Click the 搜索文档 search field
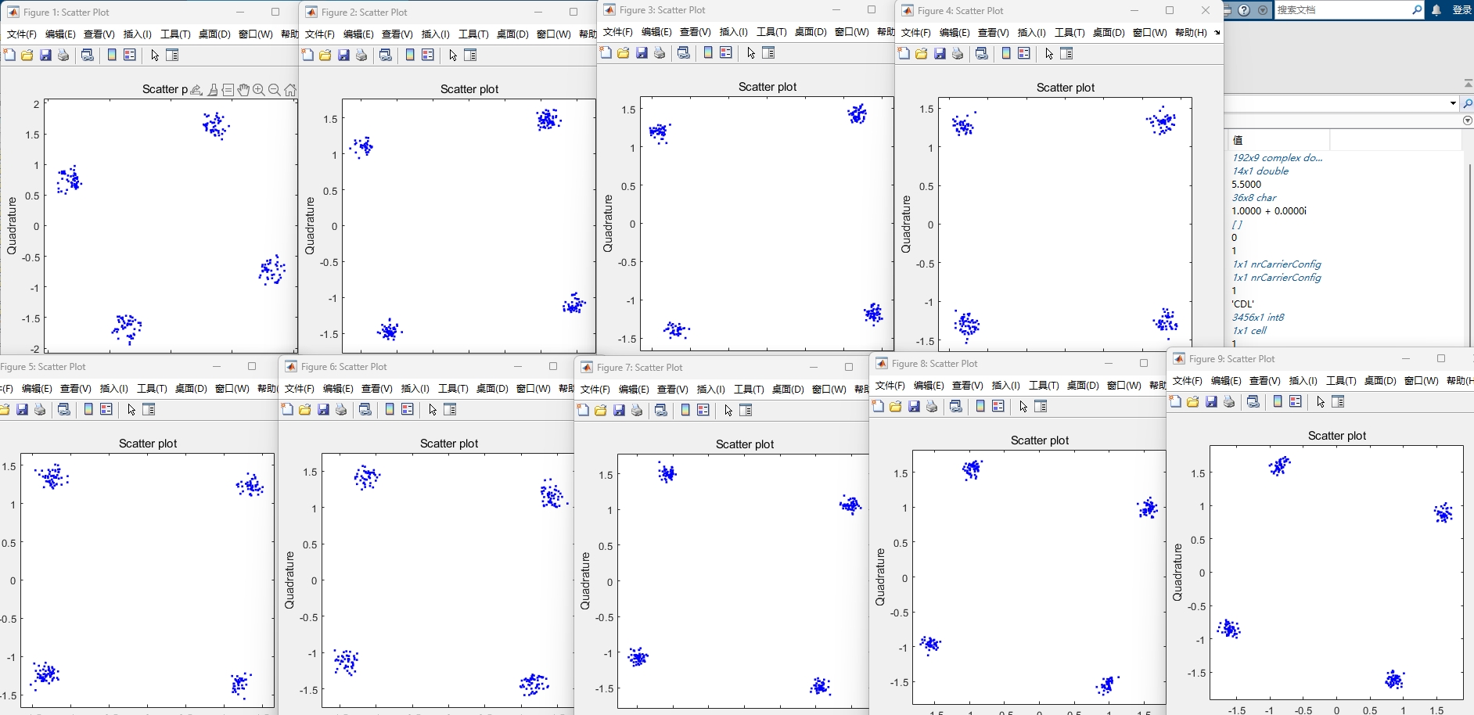This screenshot has width=1474, height=715. pyautogui.click(x=1342, y=10)
